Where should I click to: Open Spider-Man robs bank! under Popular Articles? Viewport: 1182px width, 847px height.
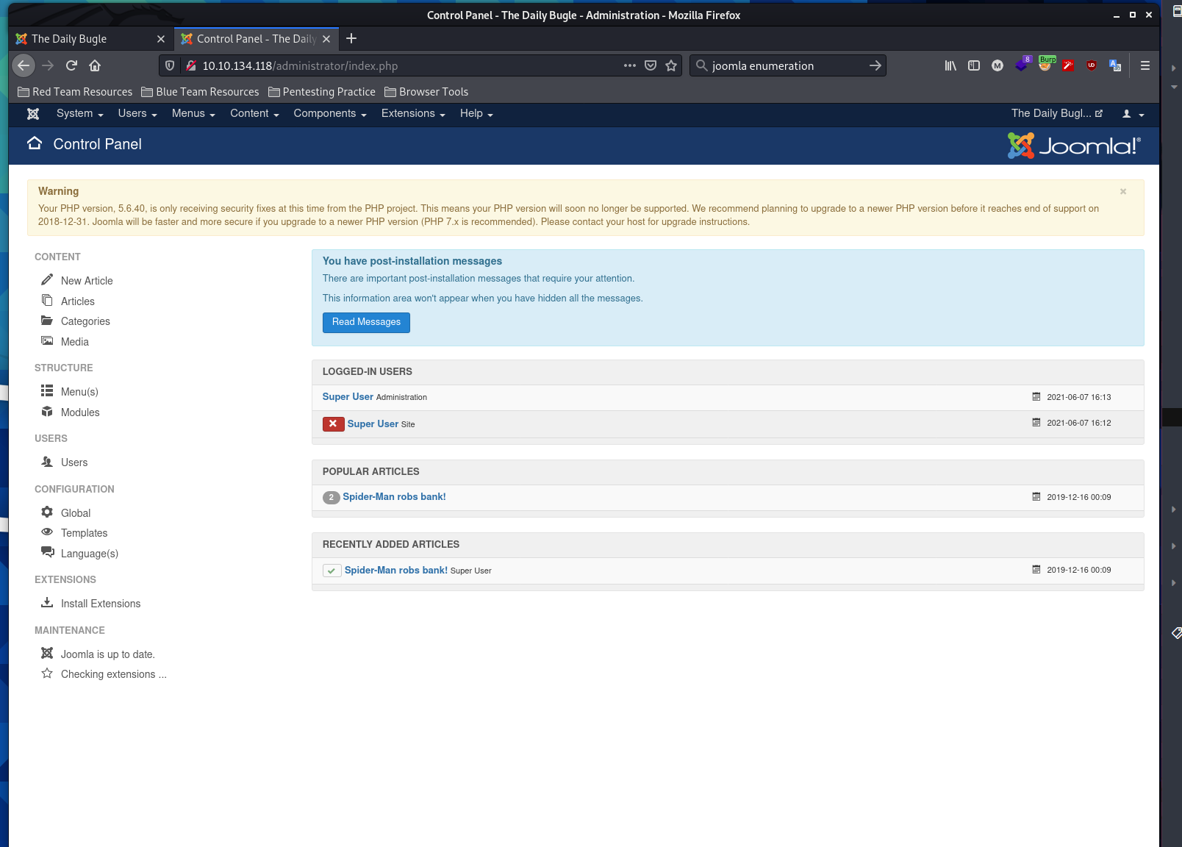pos(394,497)
